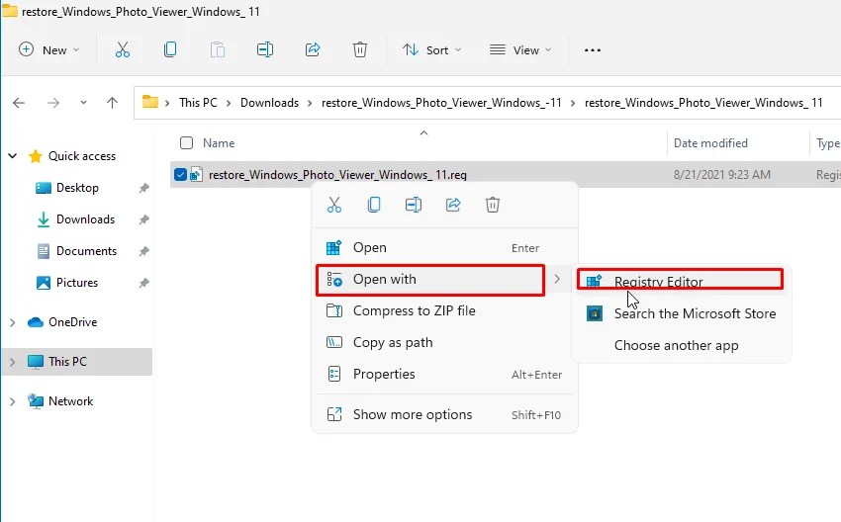Open the New dropdown menu
The width and height of the screenshot is (841, 522).
tap(48, 49)
